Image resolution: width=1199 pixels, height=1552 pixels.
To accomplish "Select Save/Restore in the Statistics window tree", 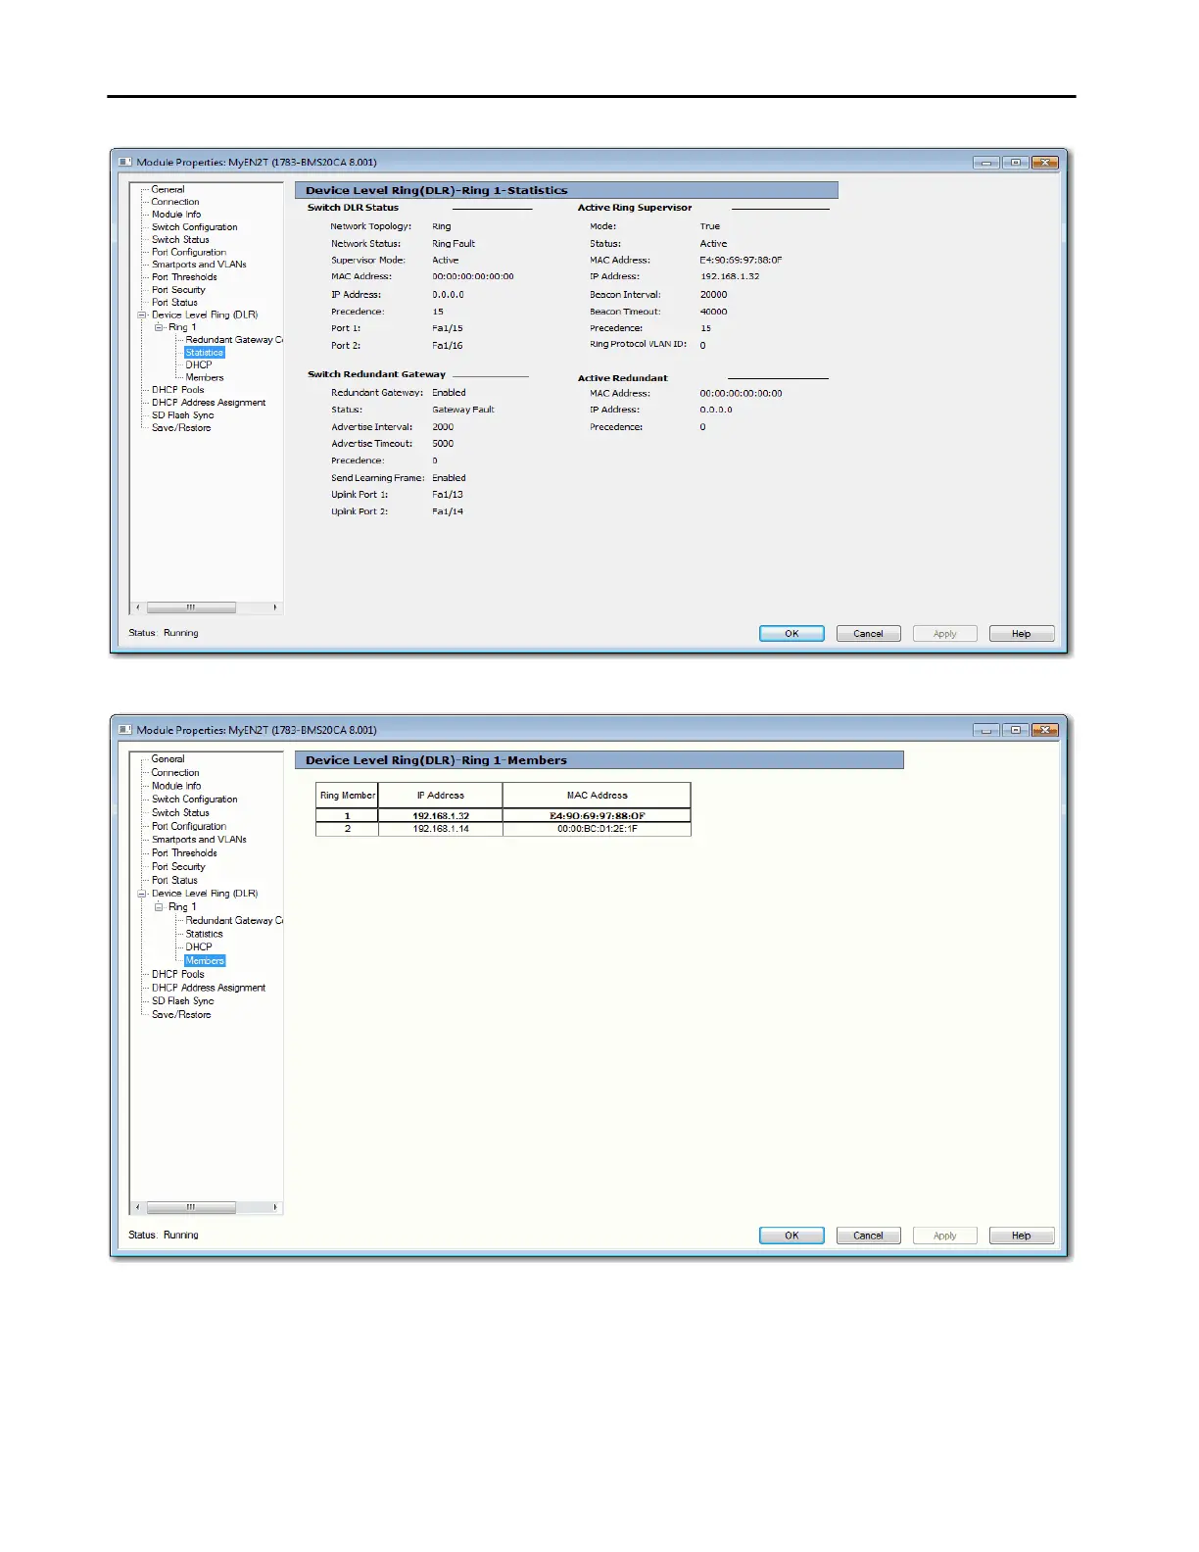I will point(181,428).
